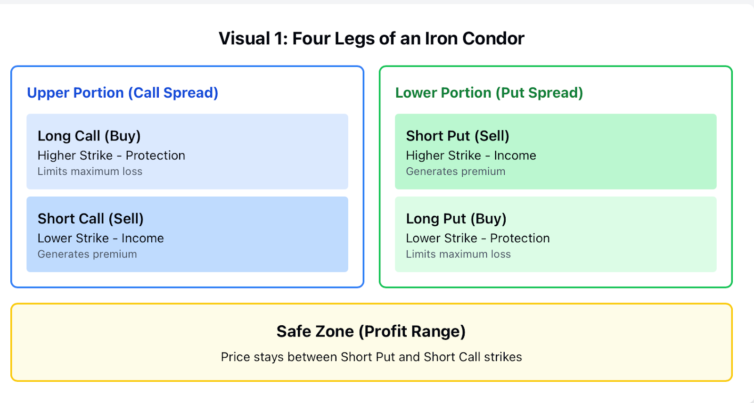
Task: Click the Short Call (Sell) card
Action: 187,234
